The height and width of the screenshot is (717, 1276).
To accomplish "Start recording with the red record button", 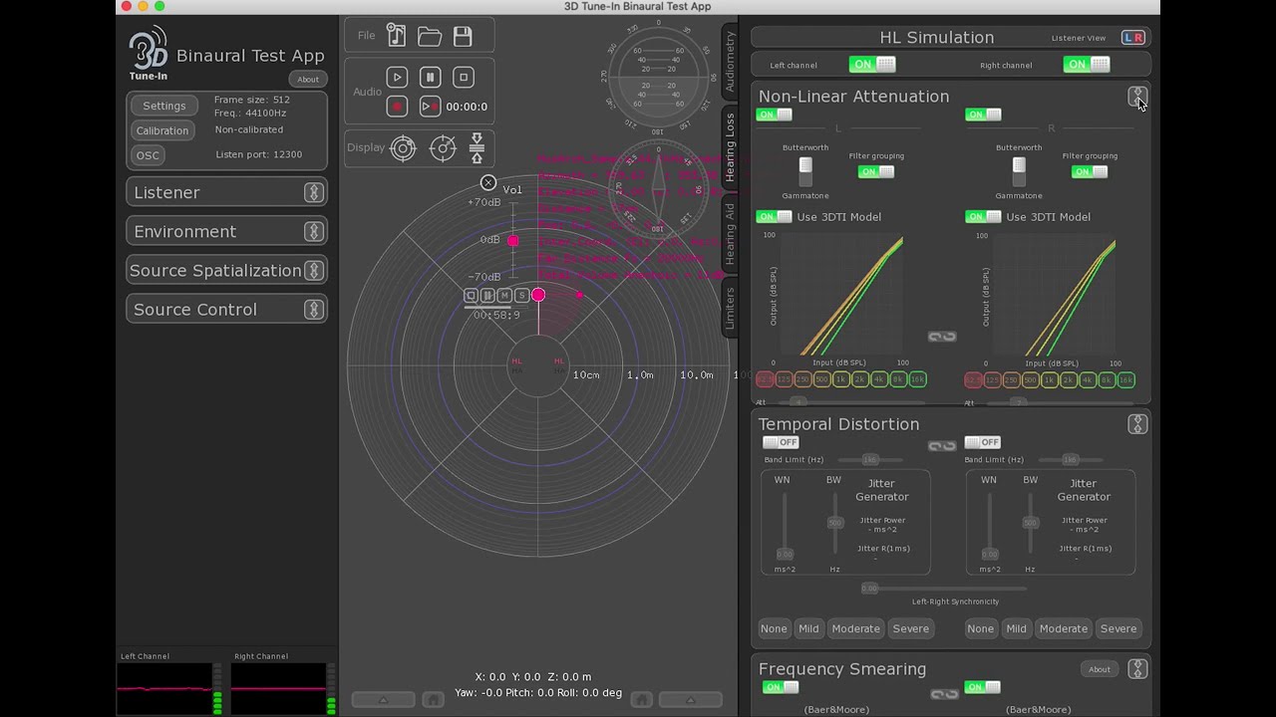I will coord(397,106).
